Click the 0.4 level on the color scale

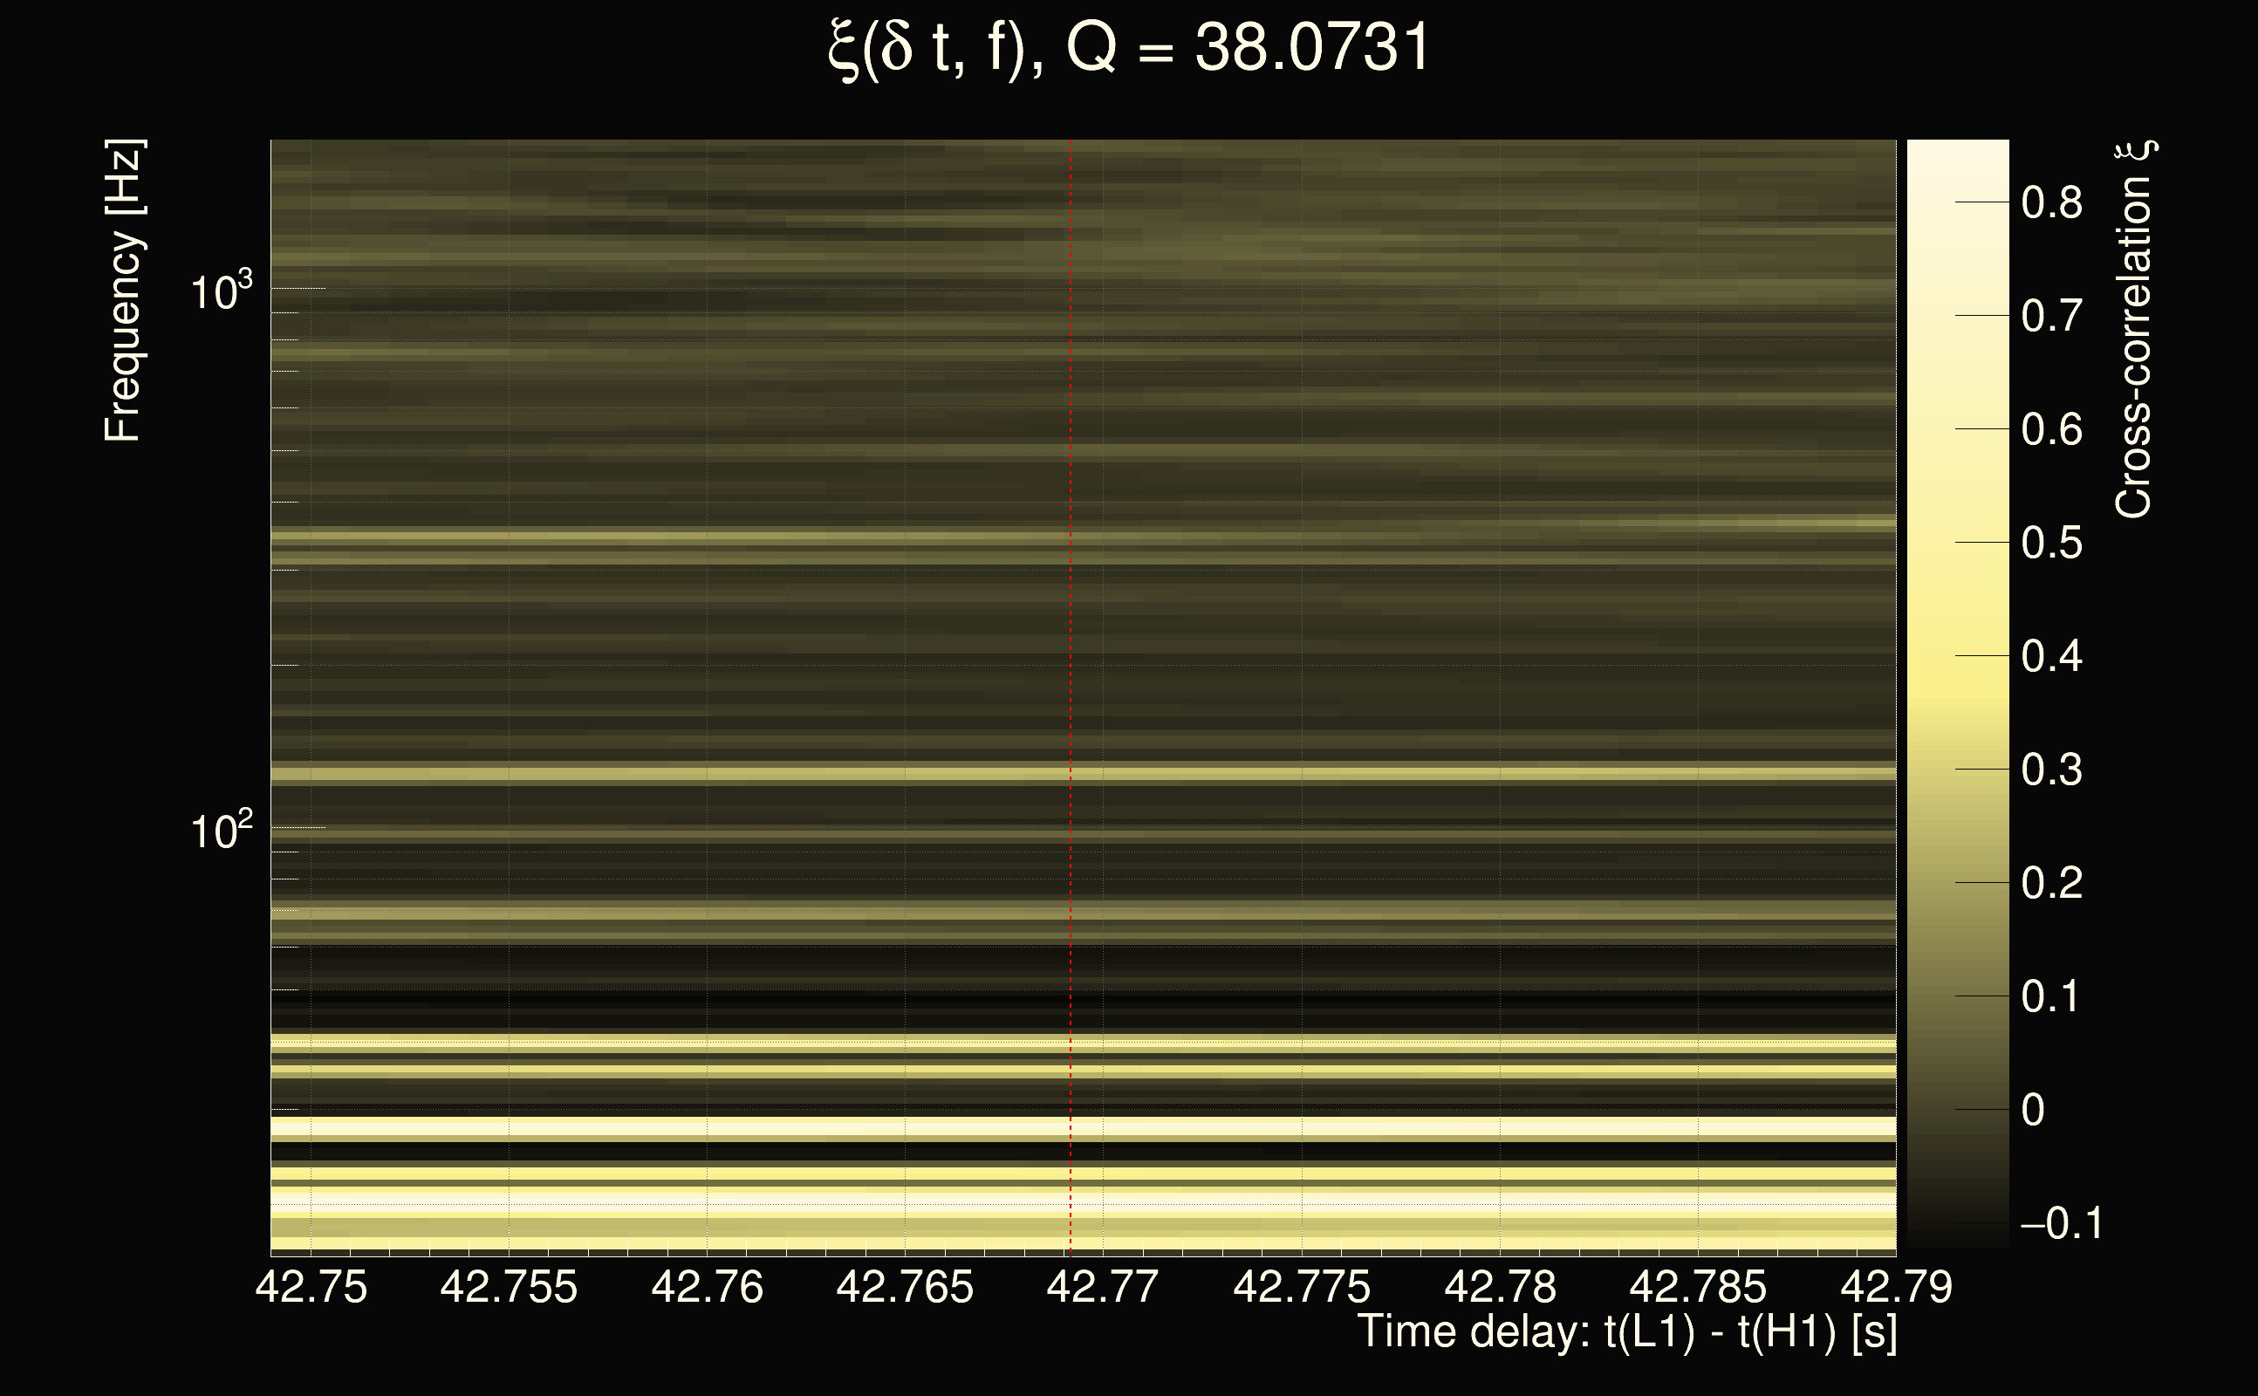click(x=2051, y=656)
